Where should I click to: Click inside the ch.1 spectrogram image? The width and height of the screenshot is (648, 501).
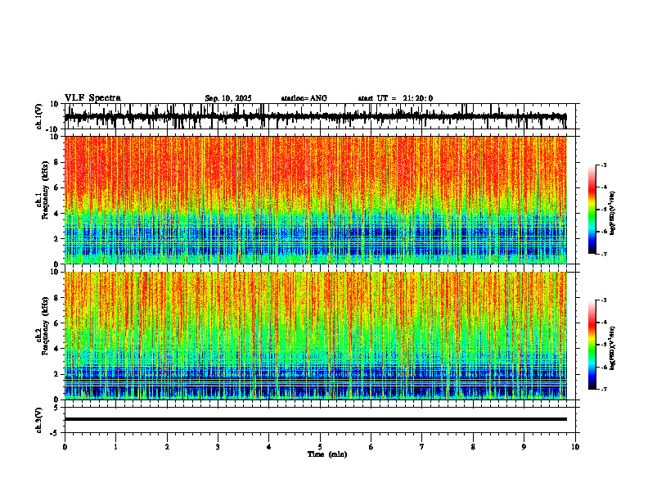point(315,200)
